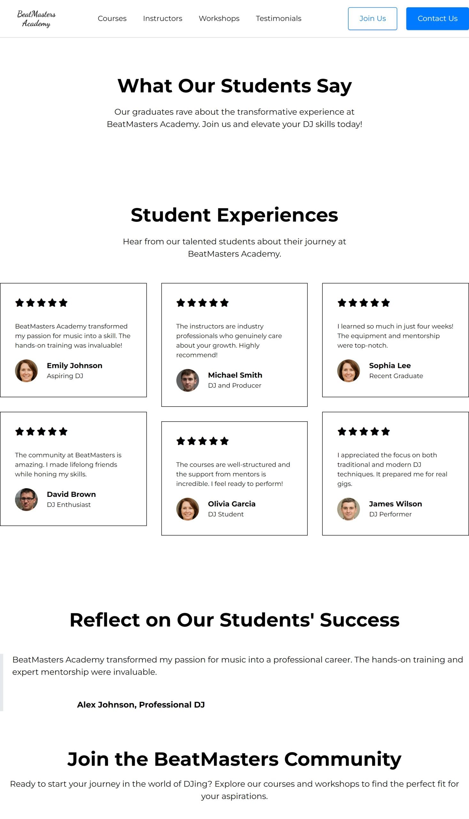
Task: Click the five stars on Michael Smith's card
Action: (202, 303)
